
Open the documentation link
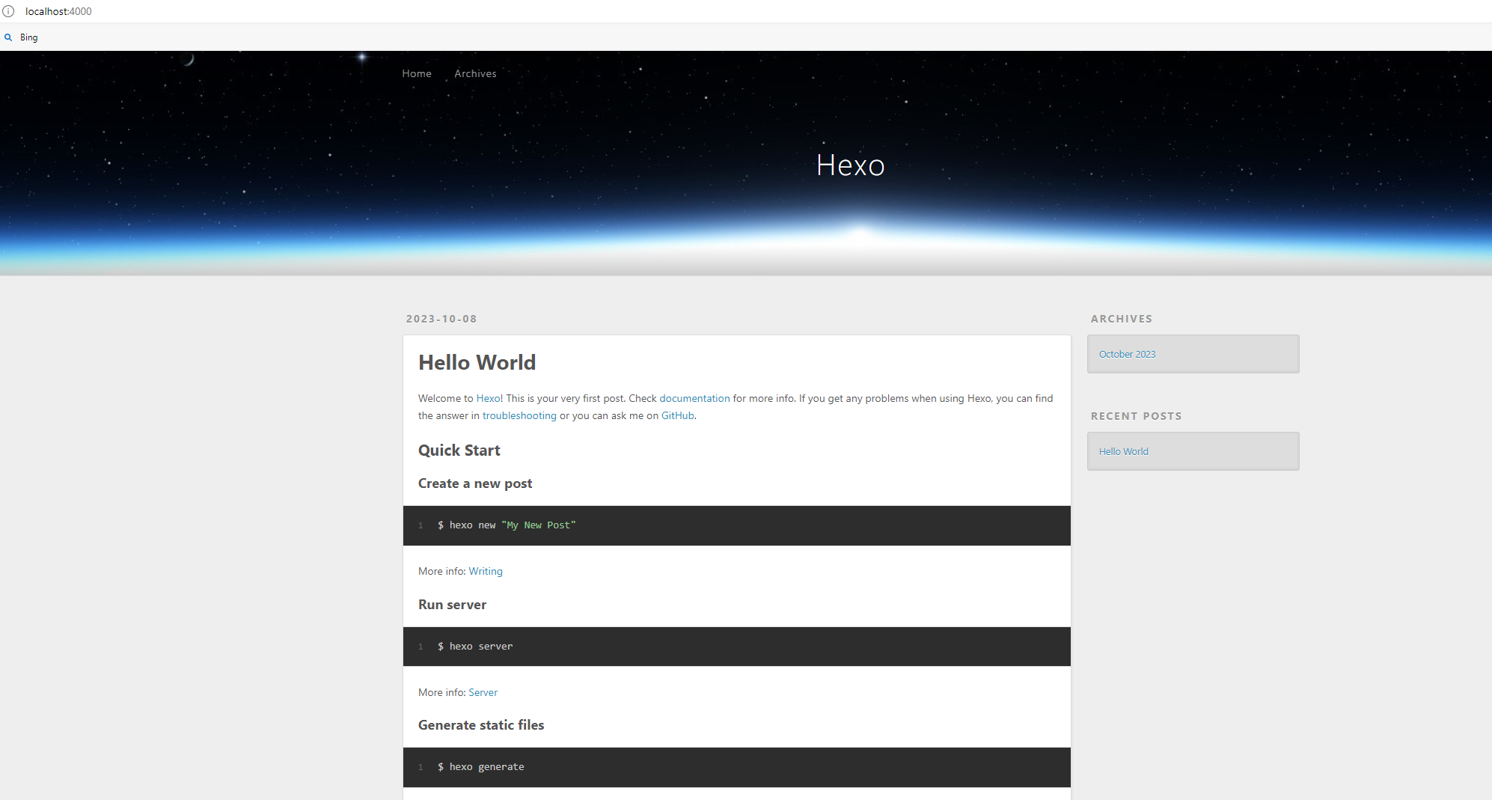pos(694,398)
